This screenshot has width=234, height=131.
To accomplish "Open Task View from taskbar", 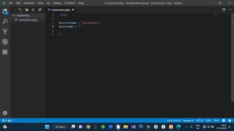I will click(73, 127).
